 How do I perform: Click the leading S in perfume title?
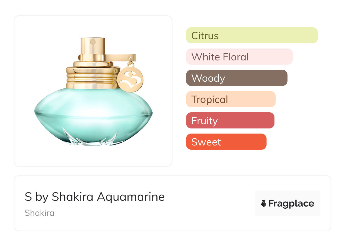[28, 197]
